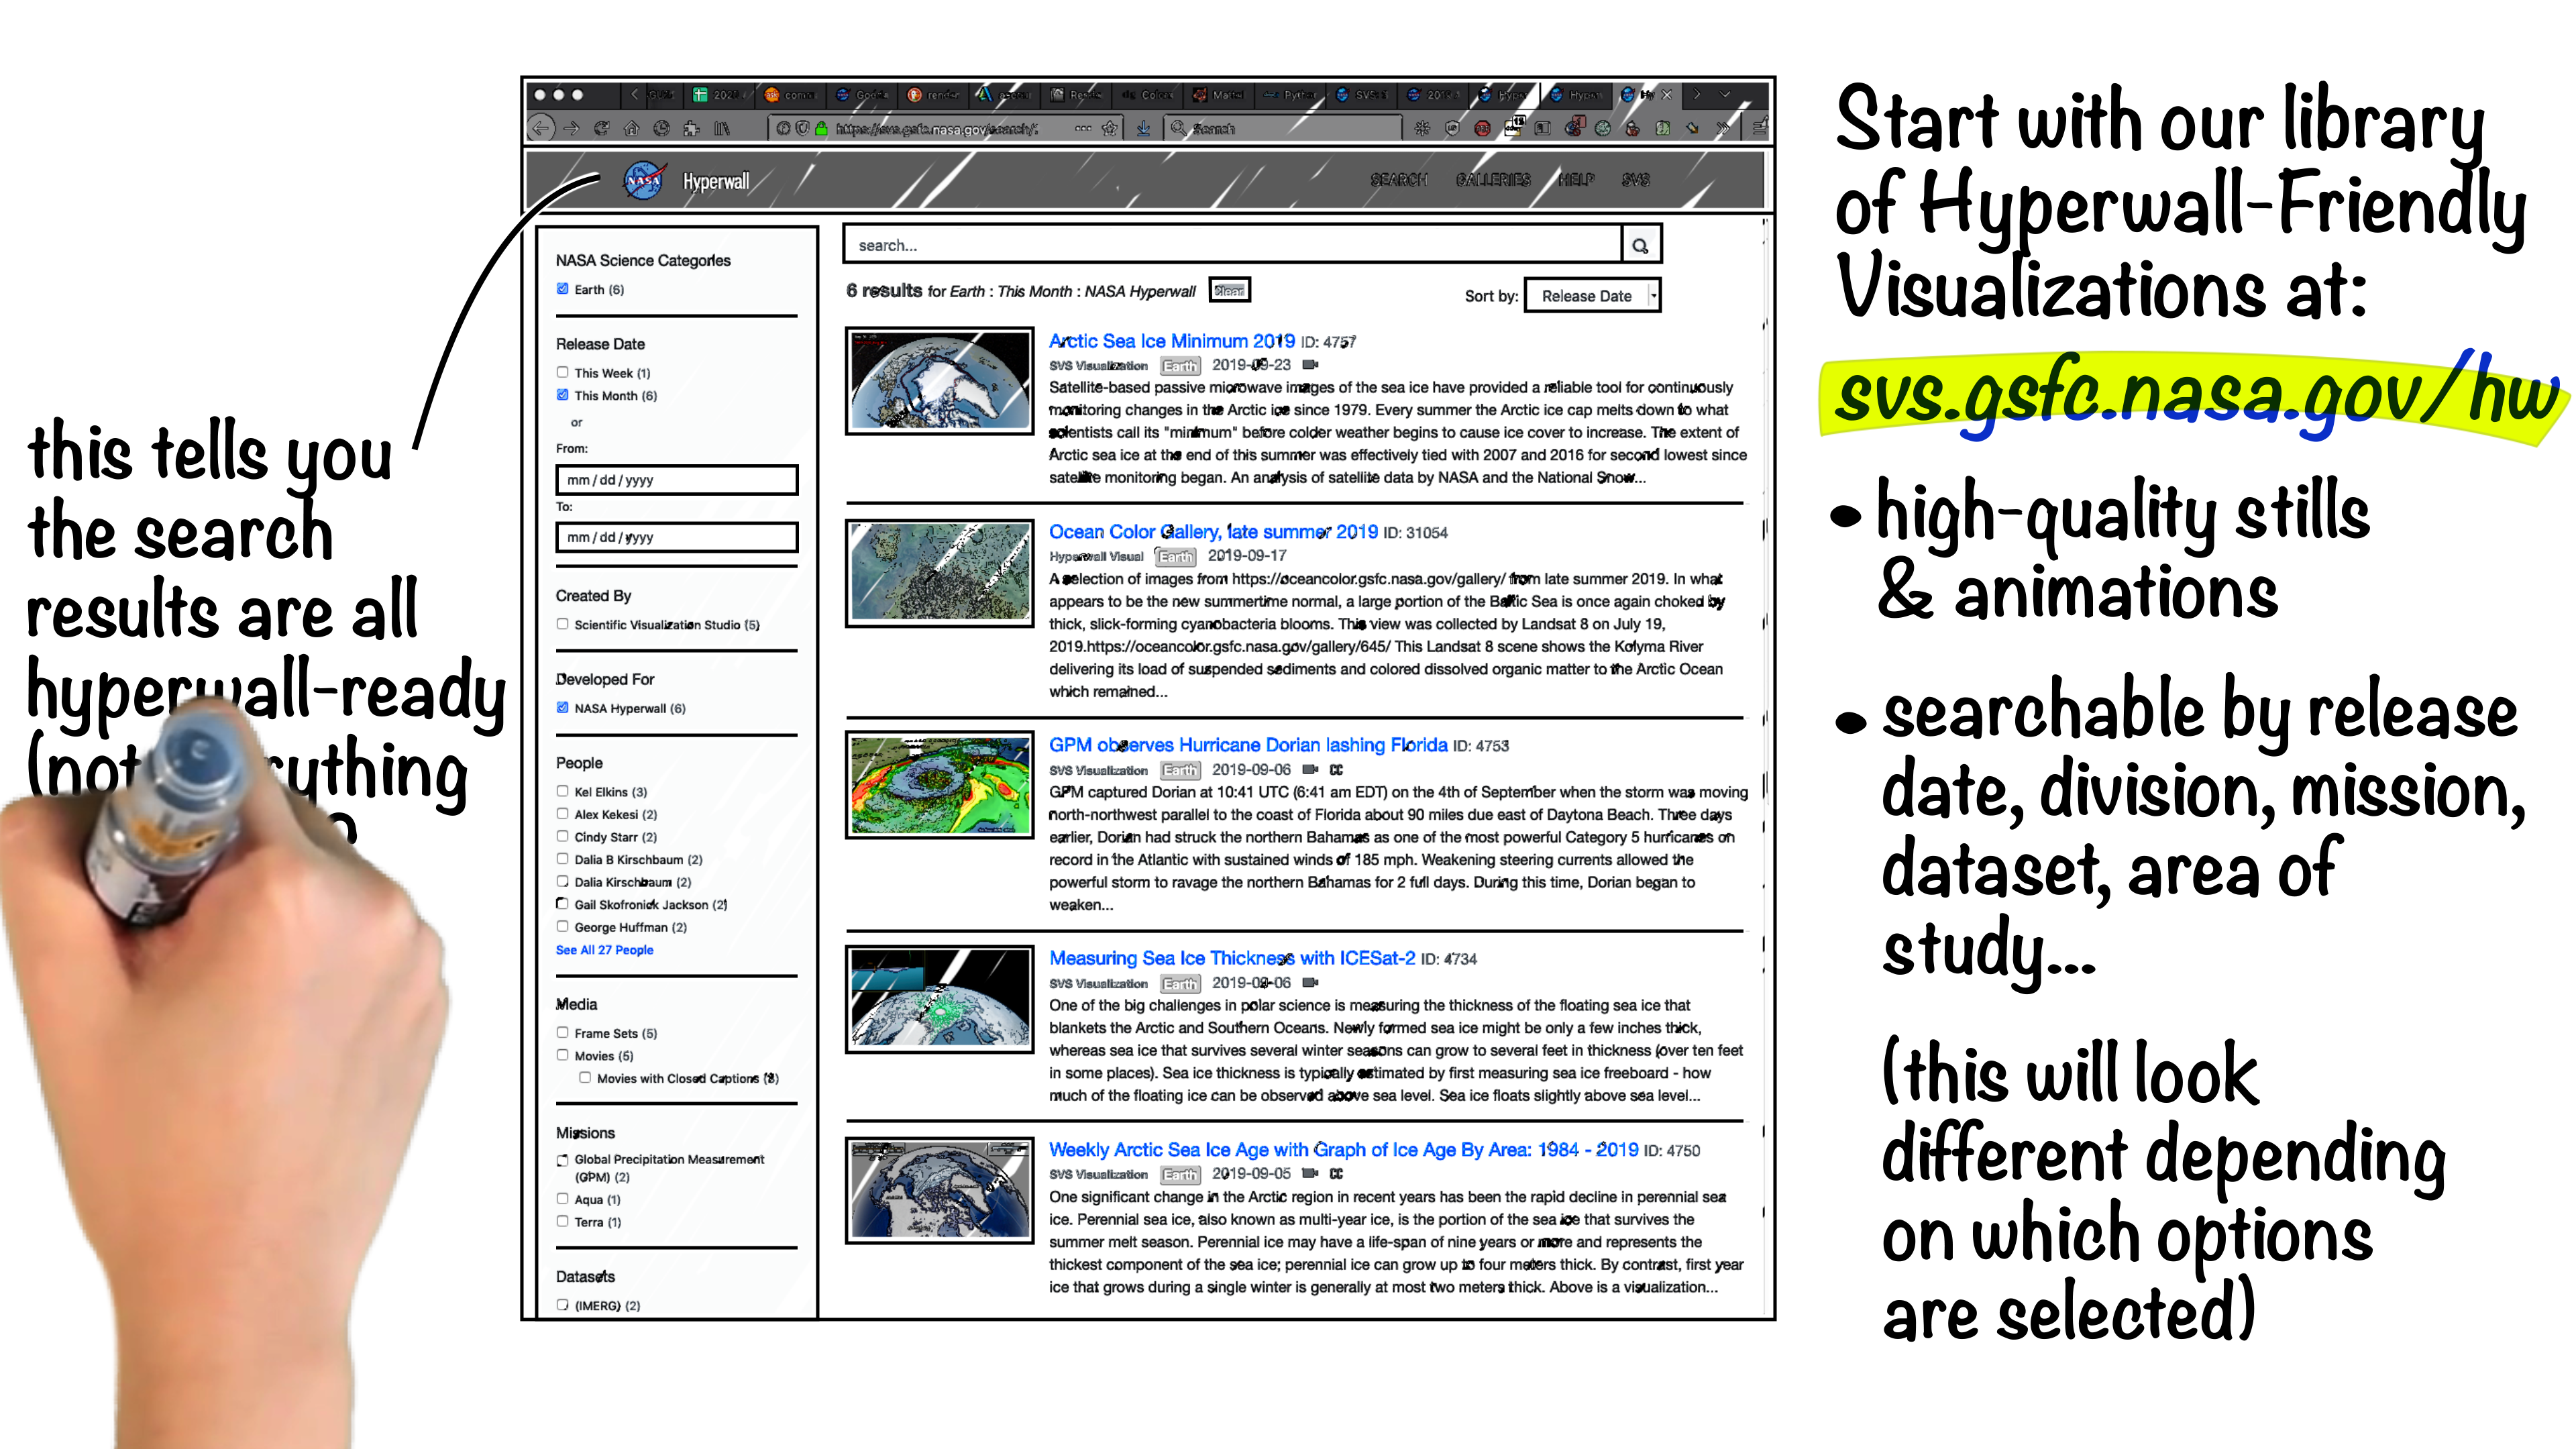The height and width of the screenshot is (1449, 2576).
Task: Go forward using the browser Forward arrow
Action: tap(571, 128)
